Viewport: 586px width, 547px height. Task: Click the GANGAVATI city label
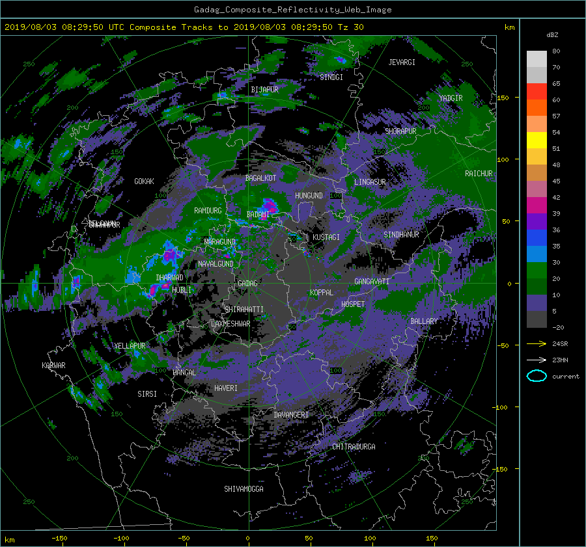[372, 282]
